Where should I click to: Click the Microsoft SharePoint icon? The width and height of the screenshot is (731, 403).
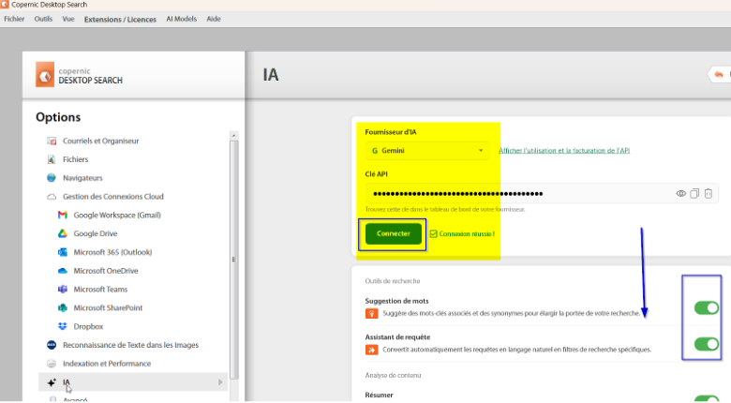click(63, 307)
